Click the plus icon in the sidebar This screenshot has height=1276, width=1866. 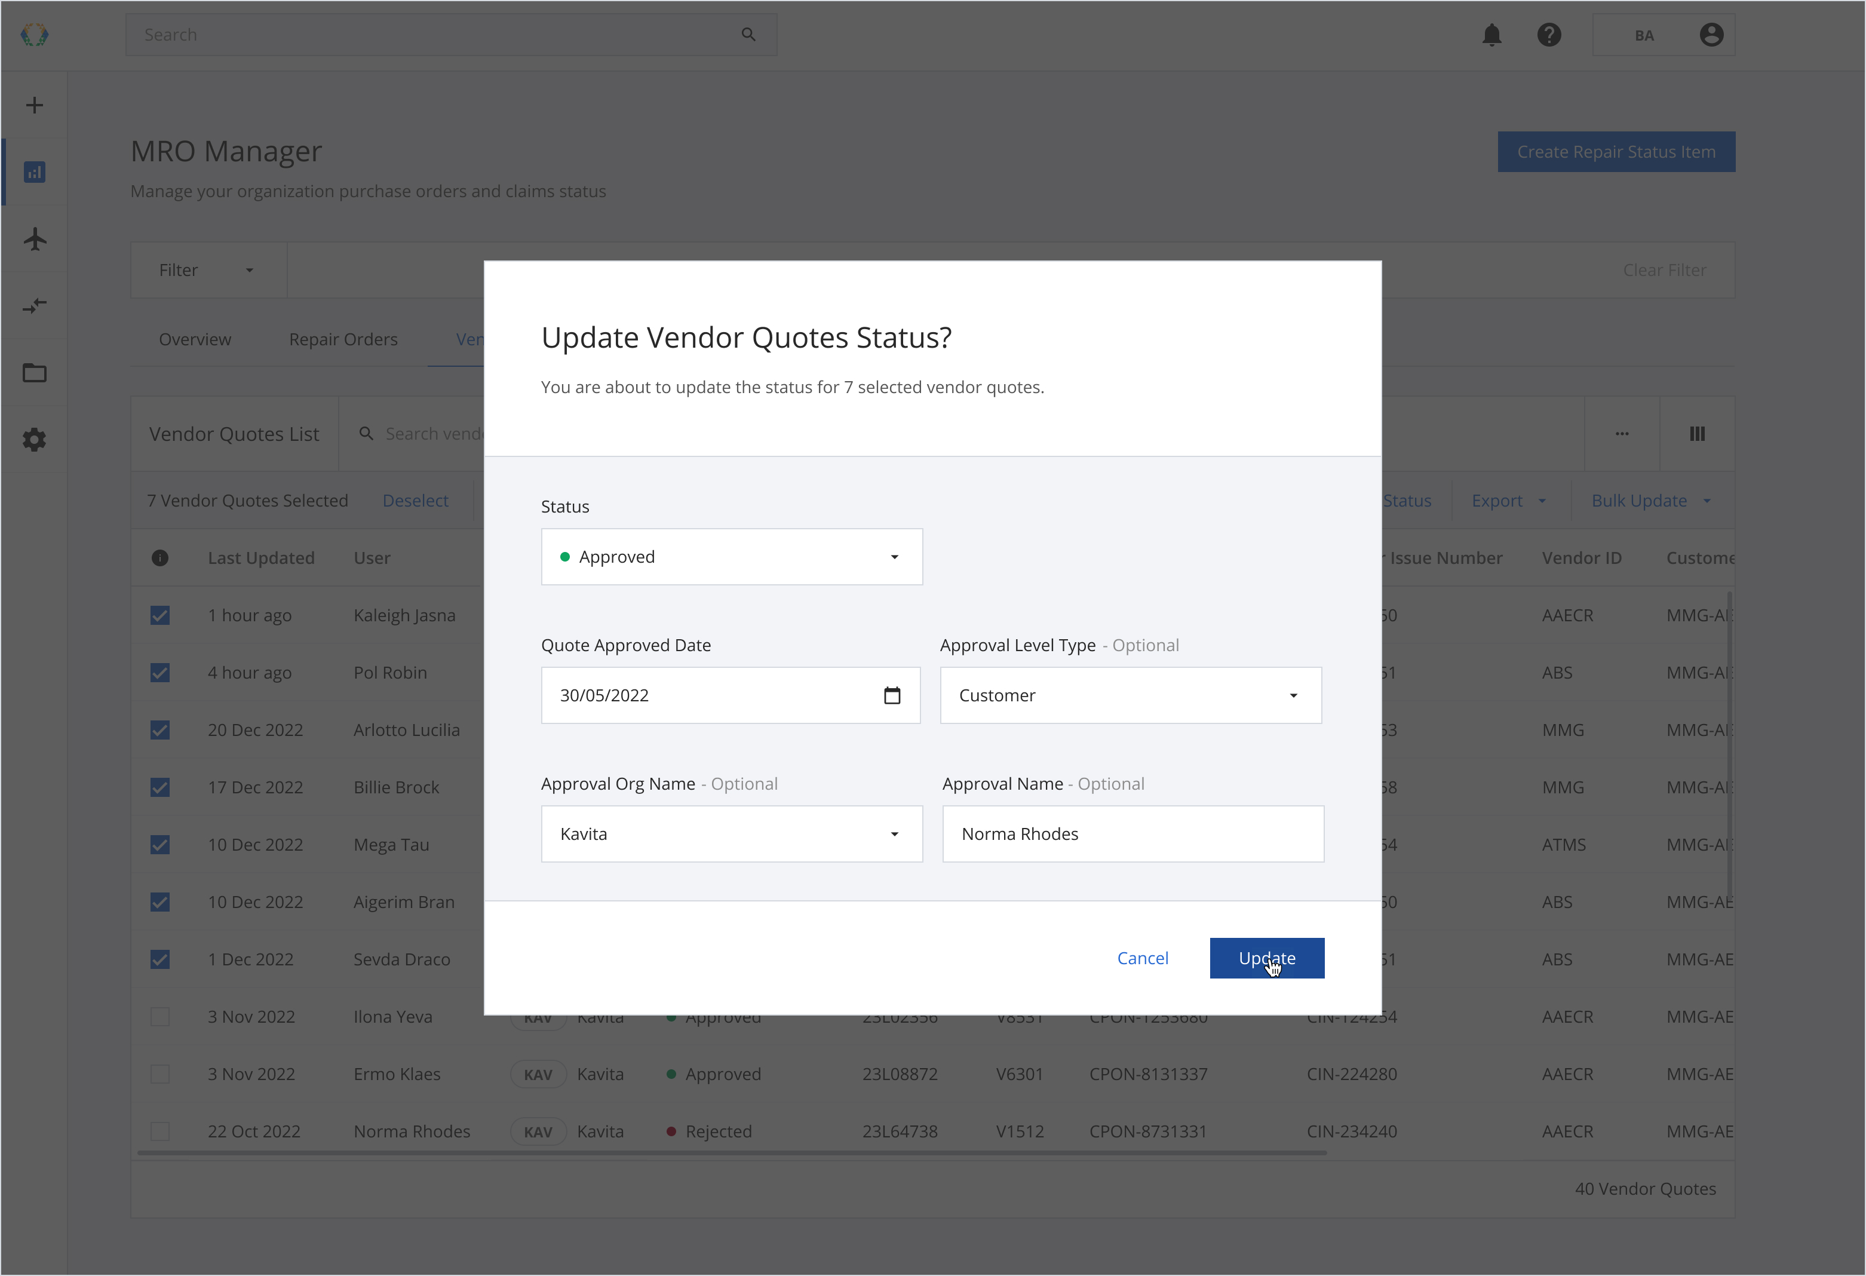(x=35, y=105)
